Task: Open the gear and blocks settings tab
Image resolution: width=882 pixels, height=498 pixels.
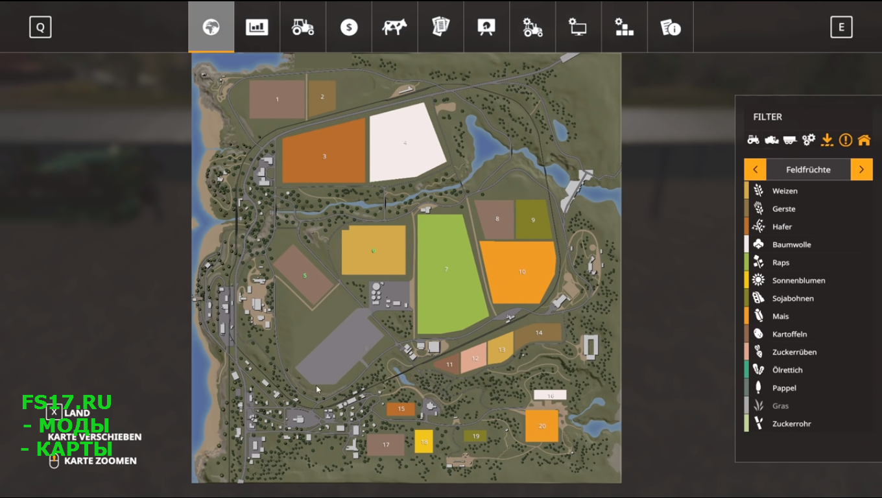Action: click(624, 27)
